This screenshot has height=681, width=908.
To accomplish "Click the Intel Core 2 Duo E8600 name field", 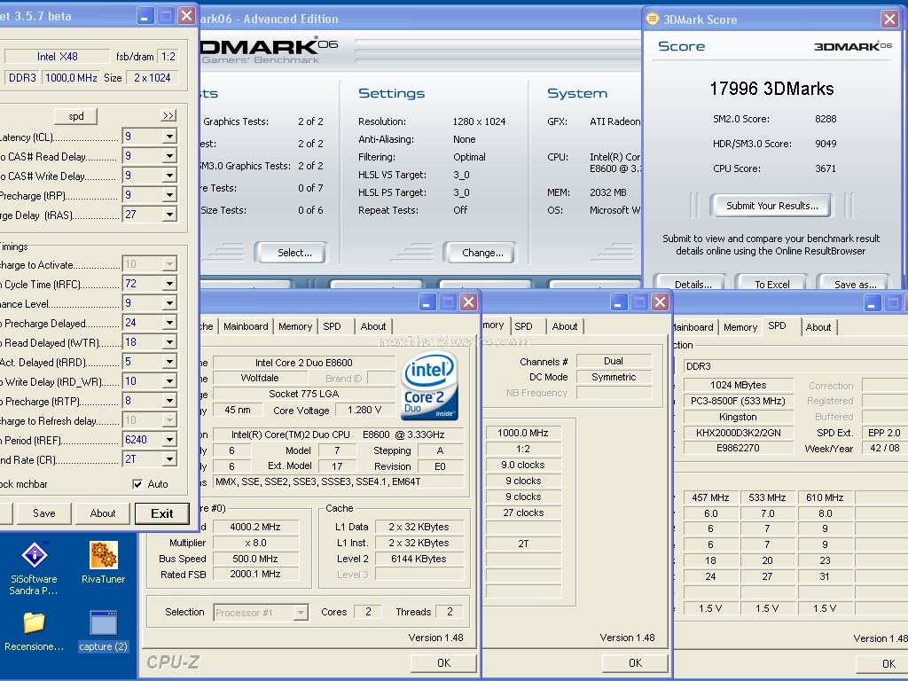I will pyautogui.click(x=304, y=363).
